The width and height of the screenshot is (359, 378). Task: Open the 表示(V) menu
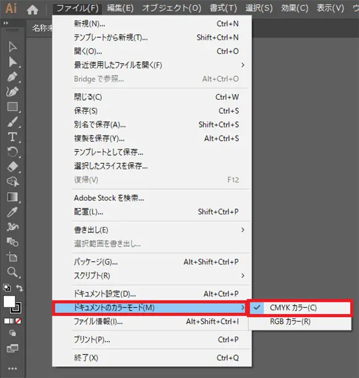[x=330, y=9]
